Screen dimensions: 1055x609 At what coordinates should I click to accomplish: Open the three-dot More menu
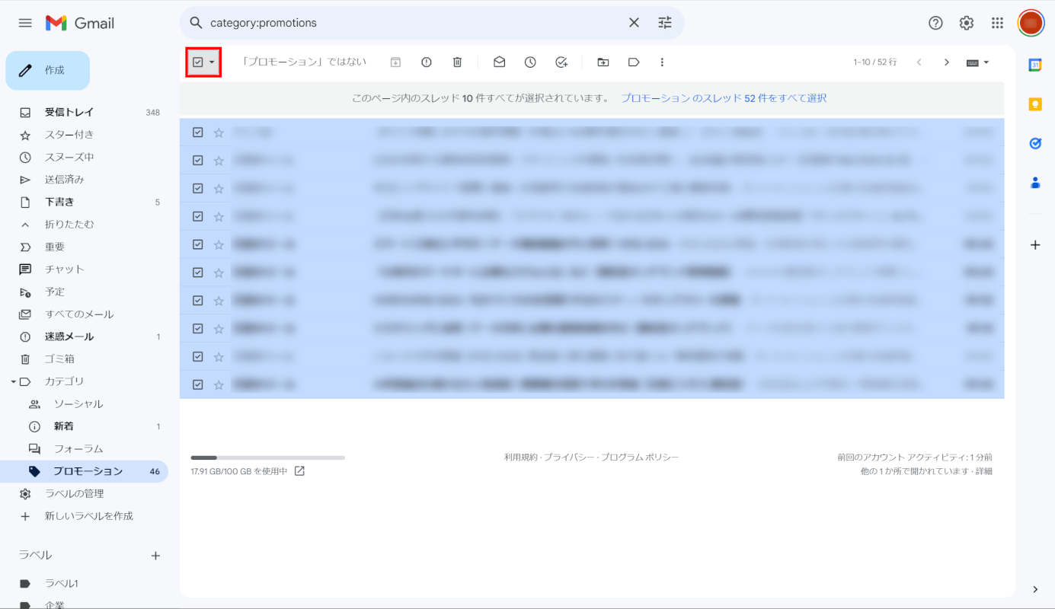click(662, 62)
